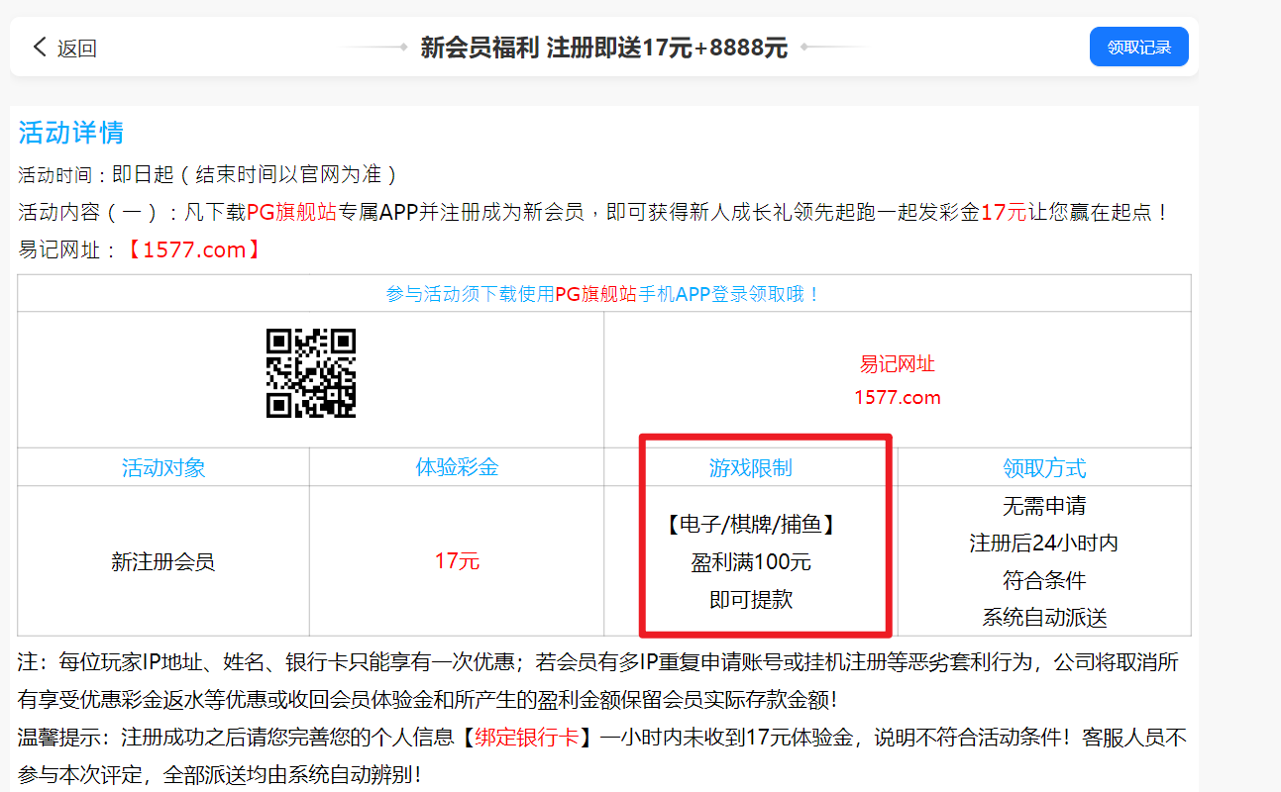The image size is (1281, 792).
Task: Click the back arrow icon
Action: click(40, 47)
